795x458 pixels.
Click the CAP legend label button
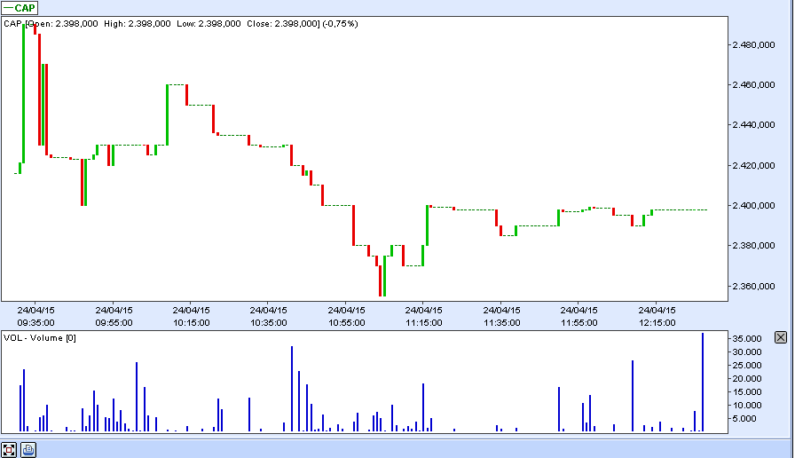pos(20,8)
